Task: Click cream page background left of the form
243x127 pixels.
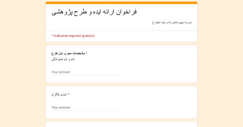Action: [x=23, y=63]
